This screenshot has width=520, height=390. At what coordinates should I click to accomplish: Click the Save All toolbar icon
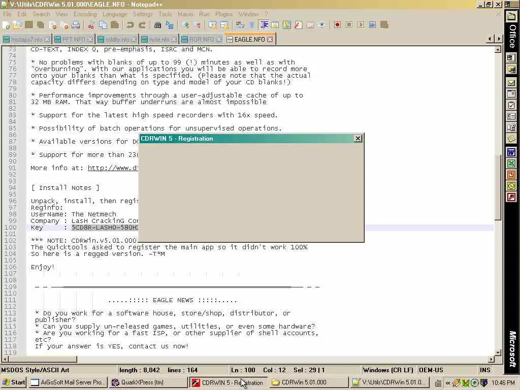[41, 25]
